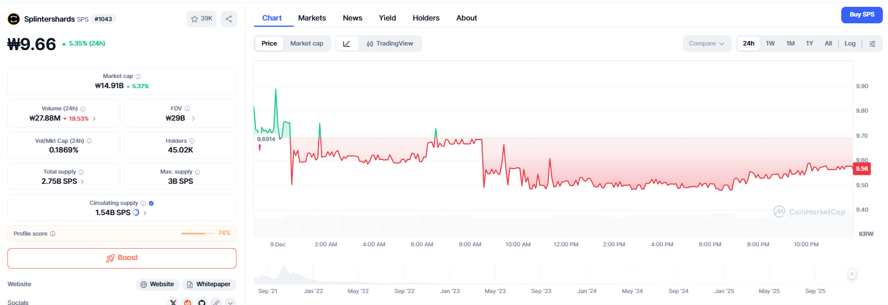
Task: Switch to TradingView chart mode
Action: [x=390, y=44]
